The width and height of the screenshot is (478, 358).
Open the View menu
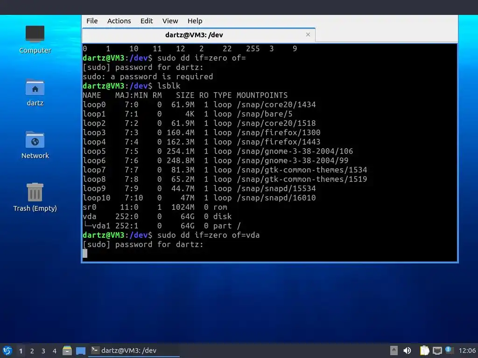pyautogui.click(x=170, y=21)
